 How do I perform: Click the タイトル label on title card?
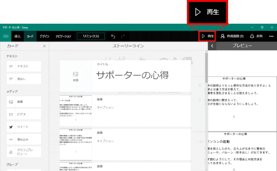point(102,64)
